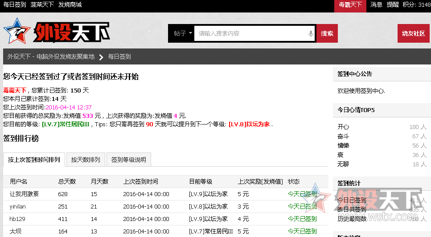The height and width of the screenshot is (237, 431).
Task: Open the 帖子 search type dropdown
Action: (182, 34)
